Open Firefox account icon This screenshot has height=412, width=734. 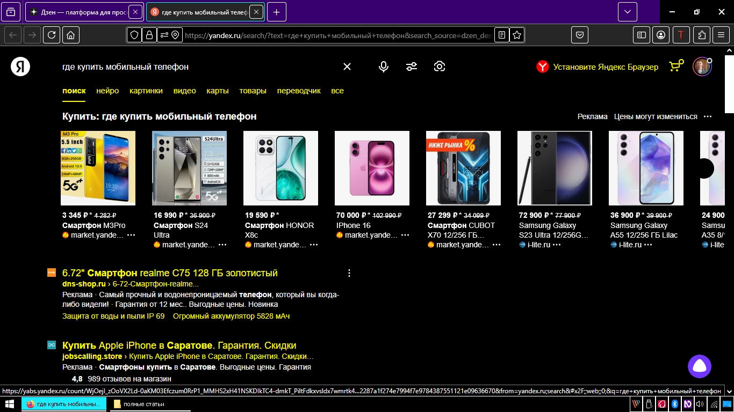(661, 35)
